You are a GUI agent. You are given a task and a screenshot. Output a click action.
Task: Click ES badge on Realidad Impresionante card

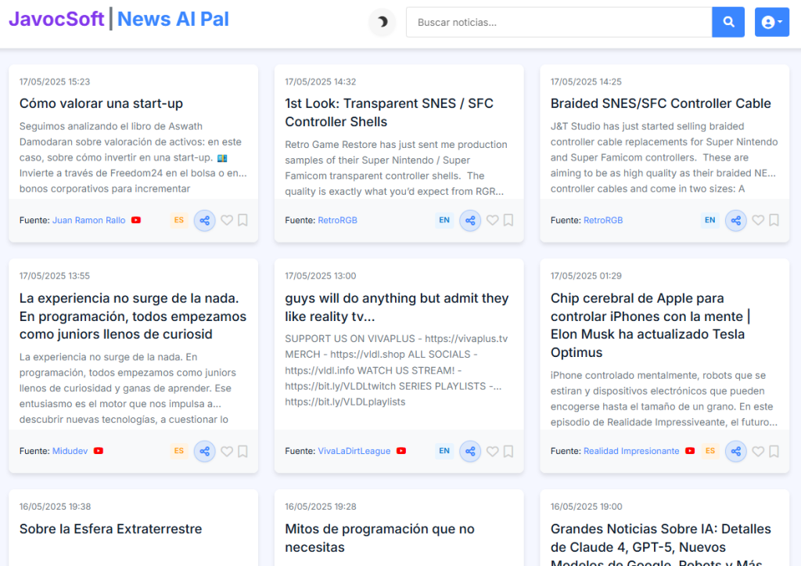[710, 451]
